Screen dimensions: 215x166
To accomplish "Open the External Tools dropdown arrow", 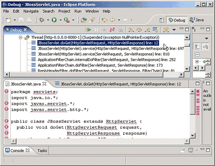I will 73,20.
